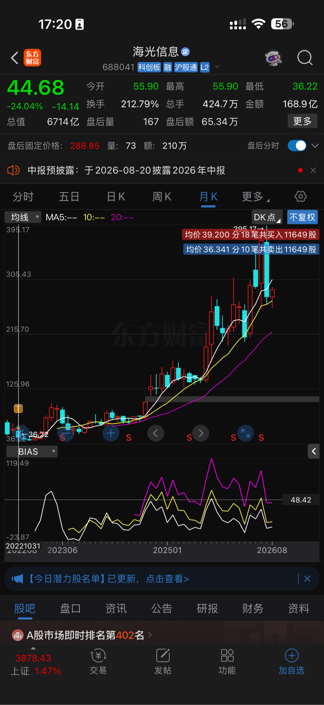Go back with the left arrow

[x=15, y=58]
